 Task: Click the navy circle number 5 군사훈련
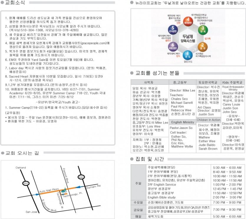tap(173, 30)
